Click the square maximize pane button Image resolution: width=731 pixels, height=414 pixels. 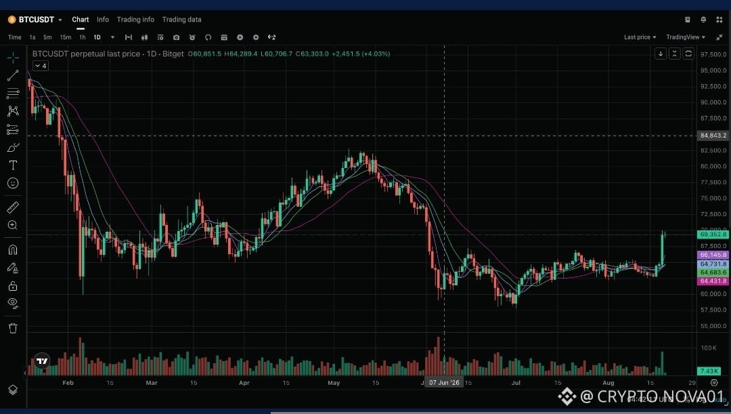[x=688, y=54]
